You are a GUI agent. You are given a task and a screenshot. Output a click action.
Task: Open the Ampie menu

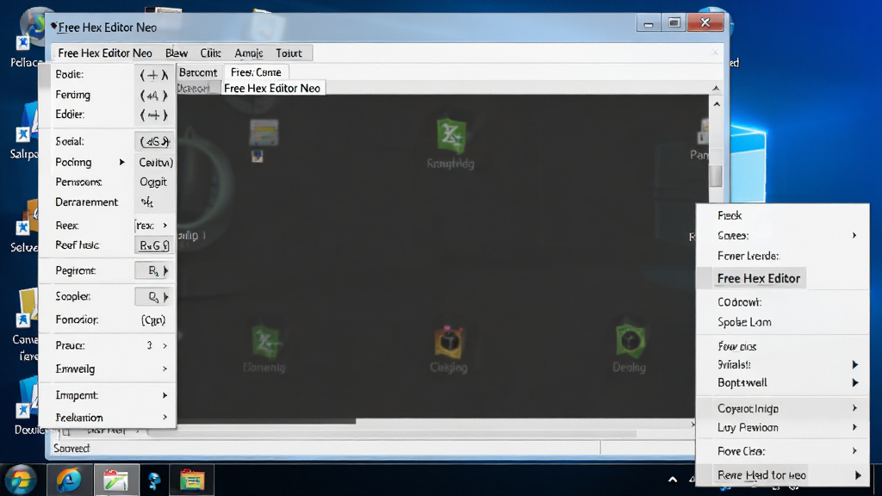249,53
